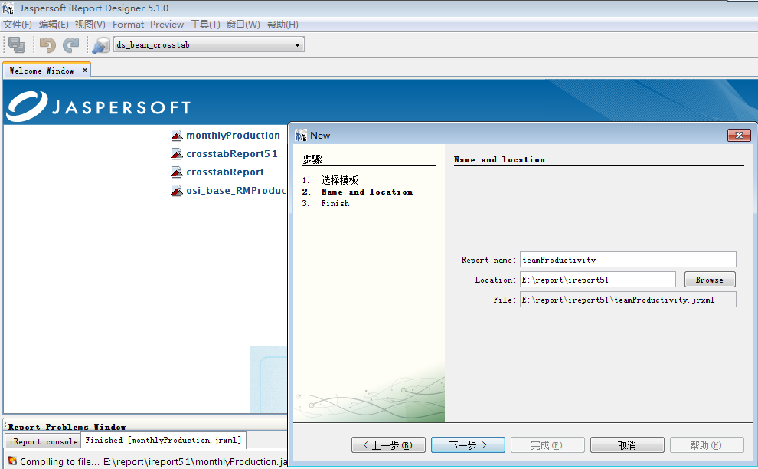Viewport: 758px width, 469px height.
Task: Open the 工具(T) menu
Action: [205, 25]
